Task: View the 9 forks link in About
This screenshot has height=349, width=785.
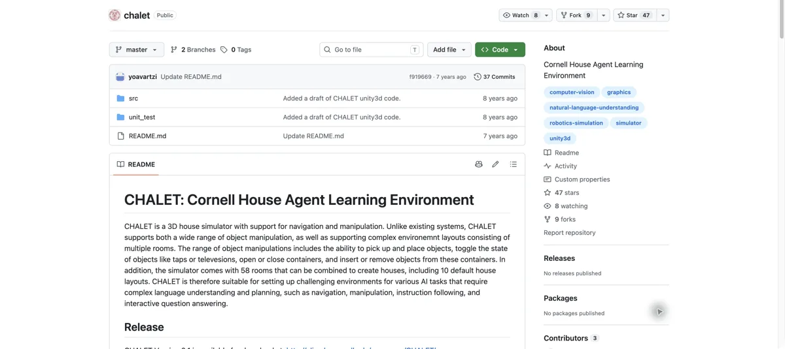Action: click(x=559, y=219)
